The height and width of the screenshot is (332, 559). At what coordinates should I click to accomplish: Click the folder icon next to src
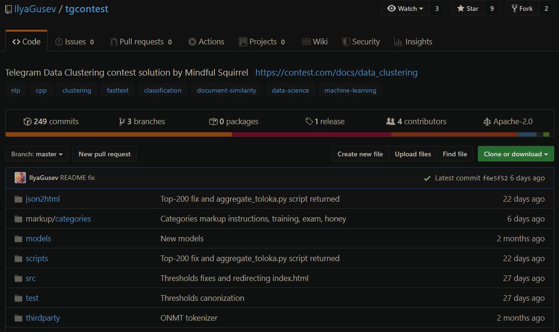coord(18,279)
